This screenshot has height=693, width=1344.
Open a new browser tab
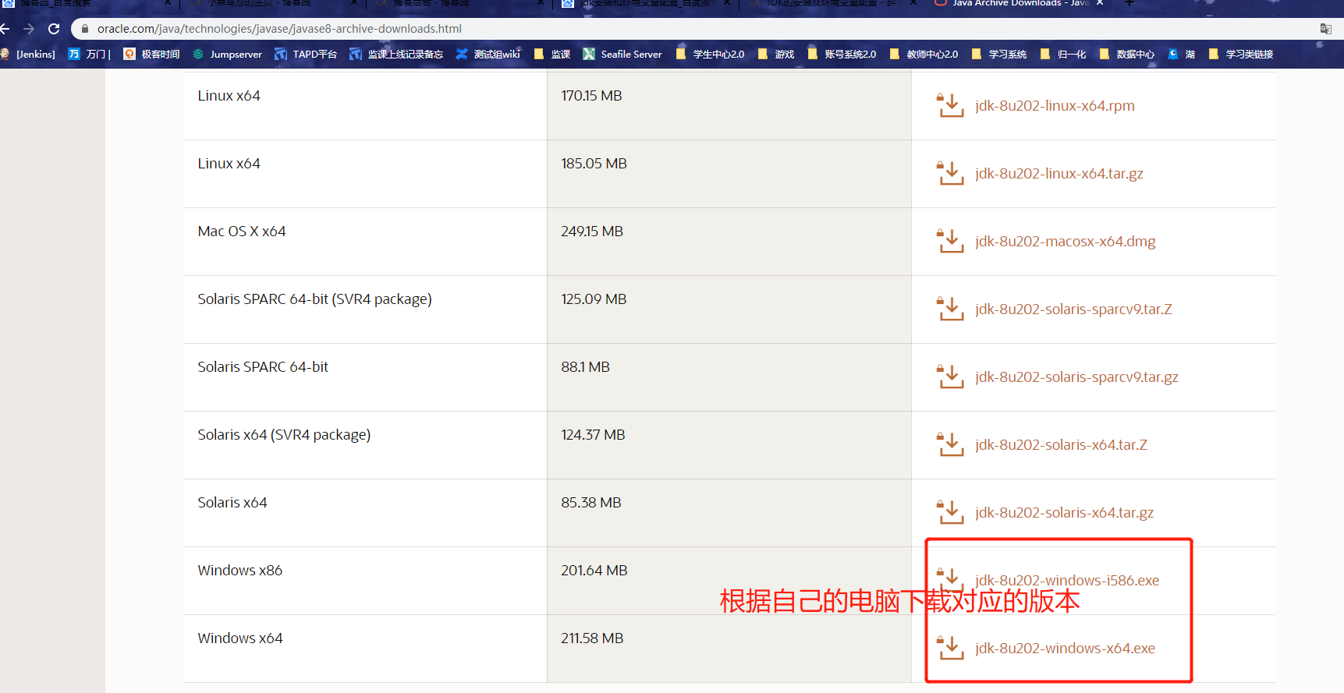pyautogui.click(x=1129, y=3)
